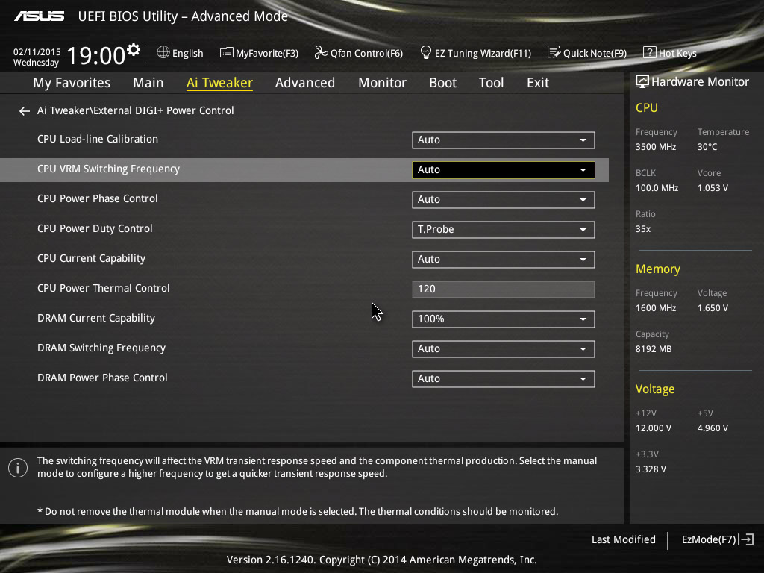Click the EzMode exit arrow icon
The height and width of the screenshot is (573, 764).
(746, 539)
